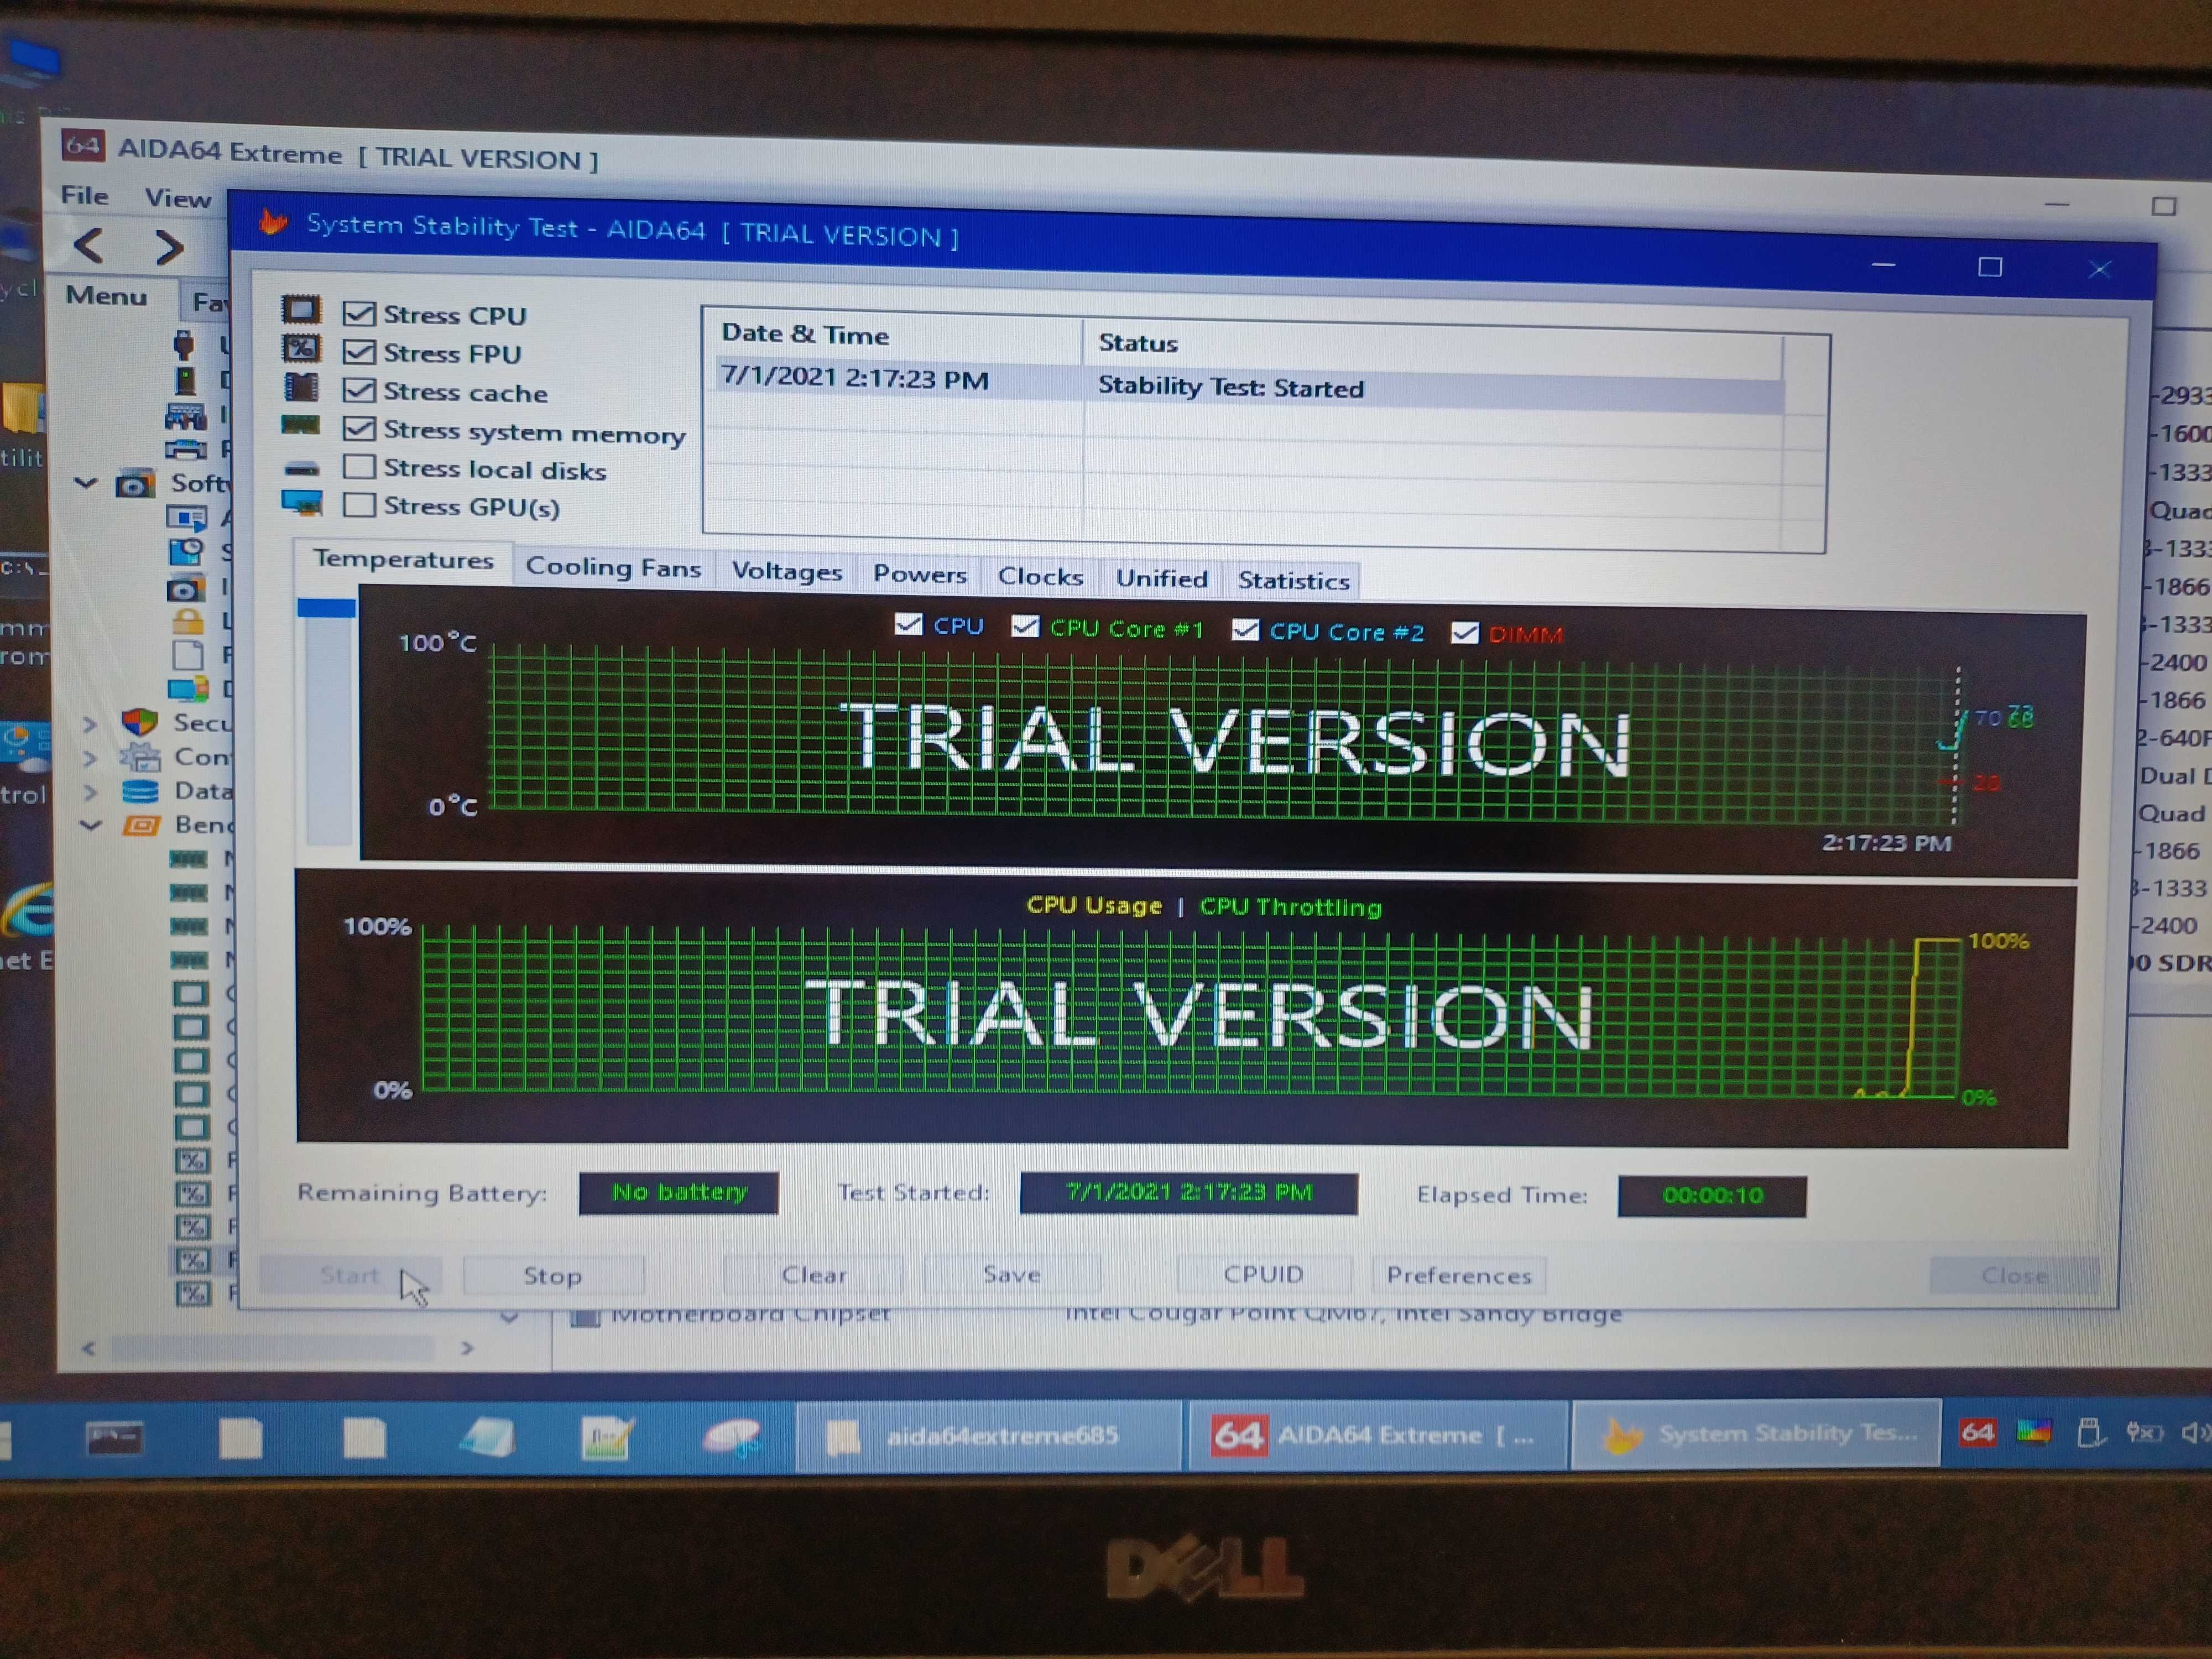Click the Database icon in tree
Viewport: 2212px width, 1659px height.
click(139, 791)
